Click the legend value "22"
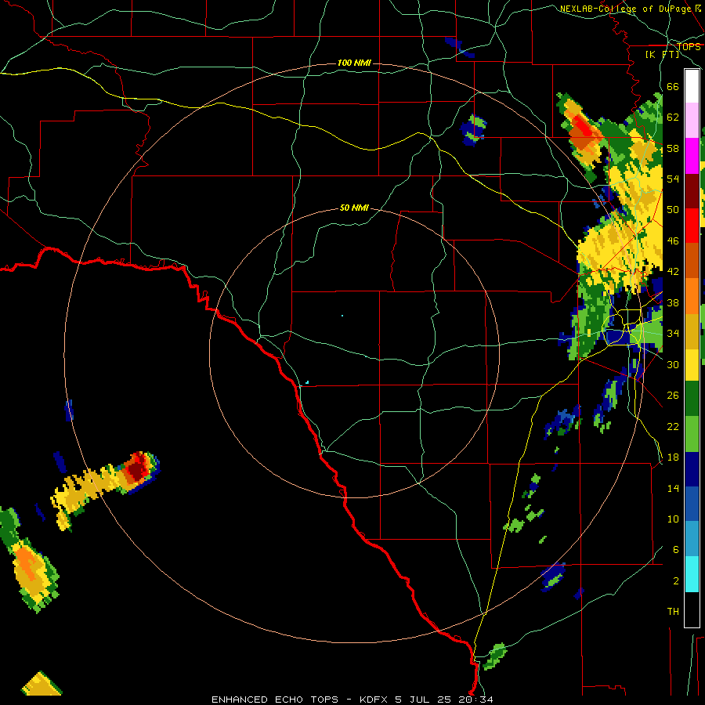This screenshot has width=705, height=705. pyautogui.click(x=673, y=426)
